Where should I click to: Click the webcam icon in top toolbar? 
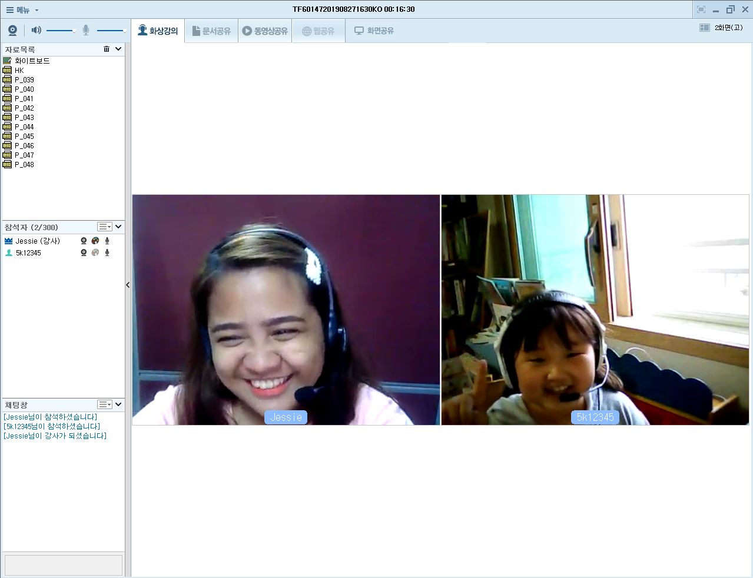(x=12, y=31)
